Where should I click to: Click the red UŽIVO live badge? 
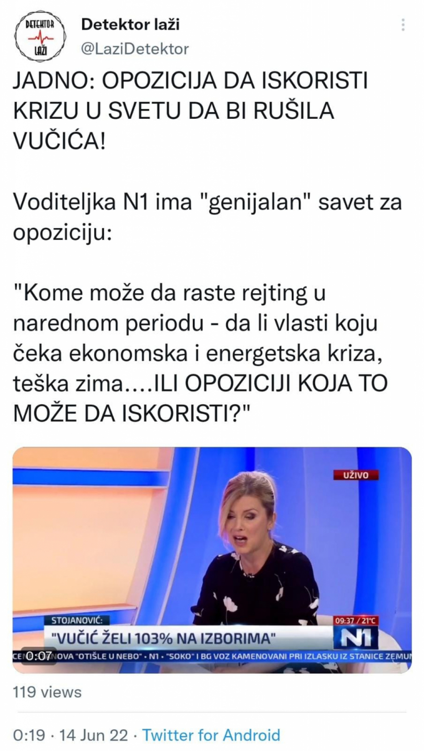click(356, 475)
